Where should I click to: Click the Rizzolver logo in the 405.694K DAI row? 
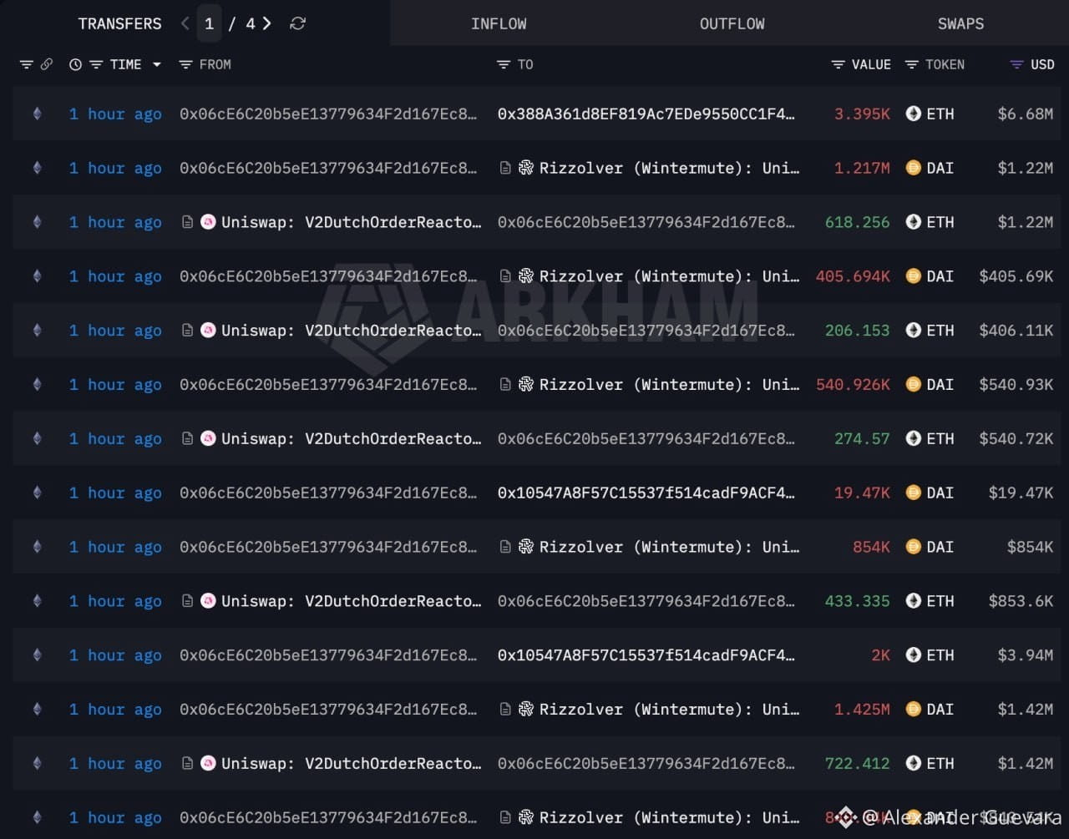(x=526, y=276)
